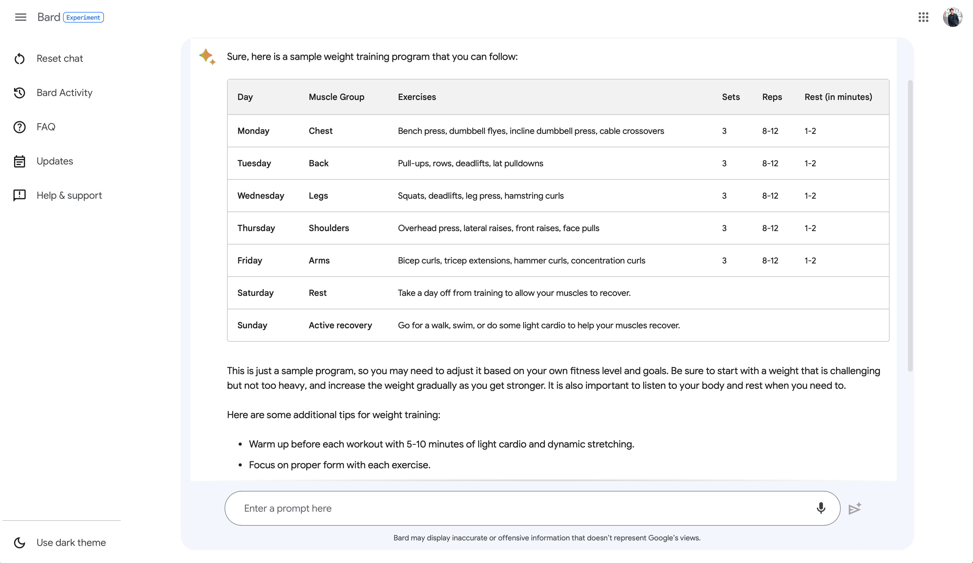Open the account profile picture menu

[952, 17]
